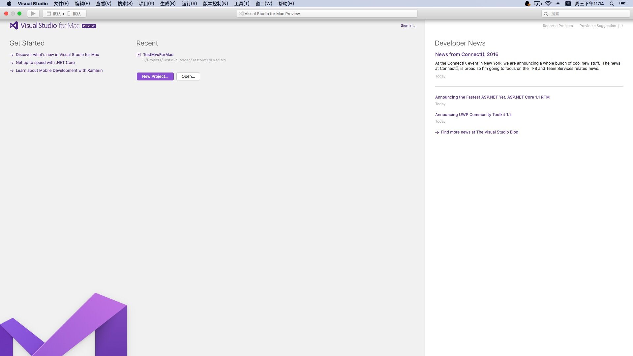Open ASP.NET Core 1.1 RTM announcement
The width and height of the screenshot is (633, 356).
tap(492, 97)
